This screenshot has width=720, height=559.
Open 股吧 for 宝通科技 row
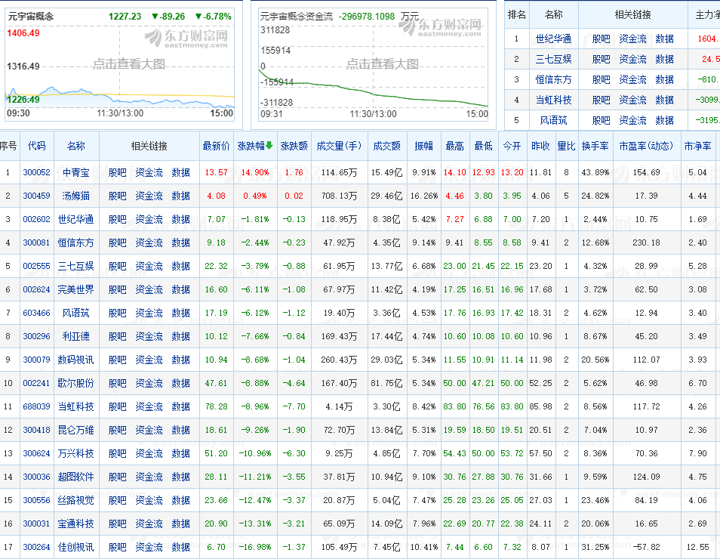(x=118, y=523)
